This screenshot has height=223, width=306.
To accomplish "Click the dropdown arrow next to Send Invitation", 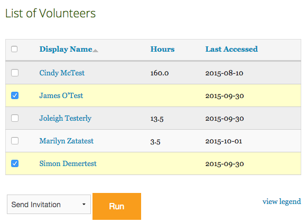I will point(84,205).
